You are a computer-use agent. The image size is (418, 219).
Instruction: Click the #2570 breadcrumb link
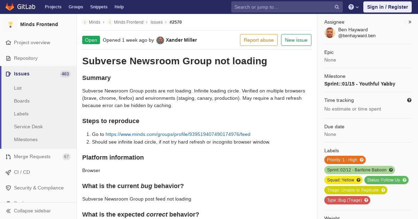(x=176, y=22)
